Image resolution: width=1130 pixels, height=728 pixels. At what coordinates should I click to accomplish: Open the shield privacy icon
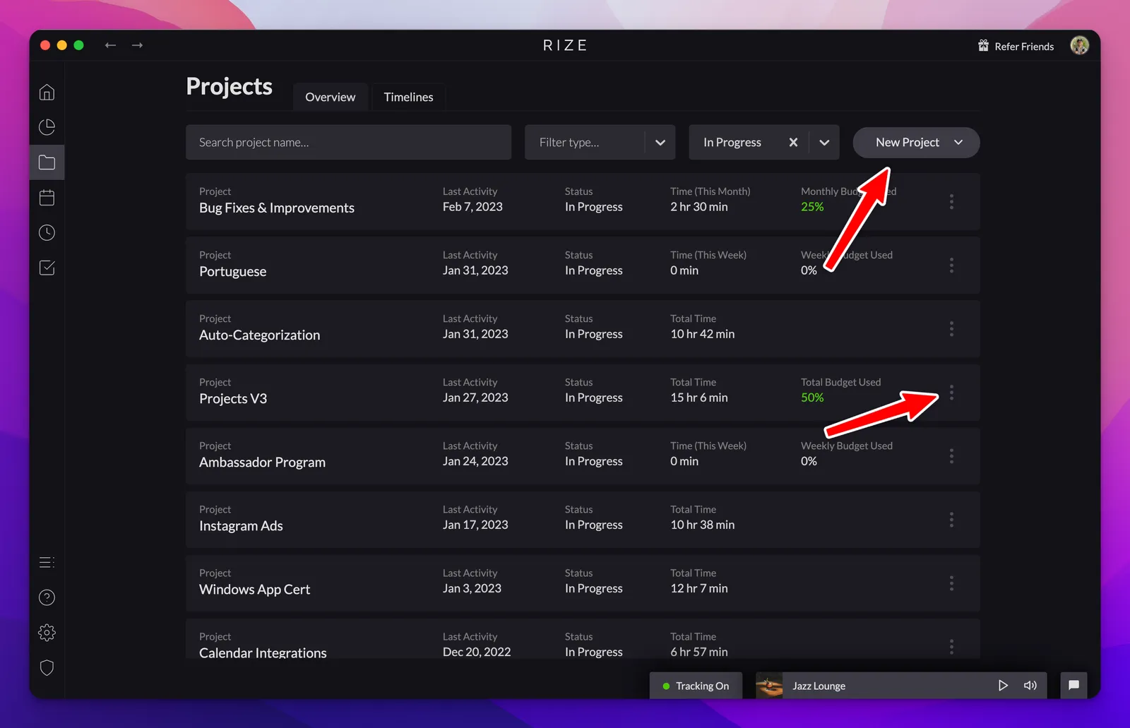[47, 667]
